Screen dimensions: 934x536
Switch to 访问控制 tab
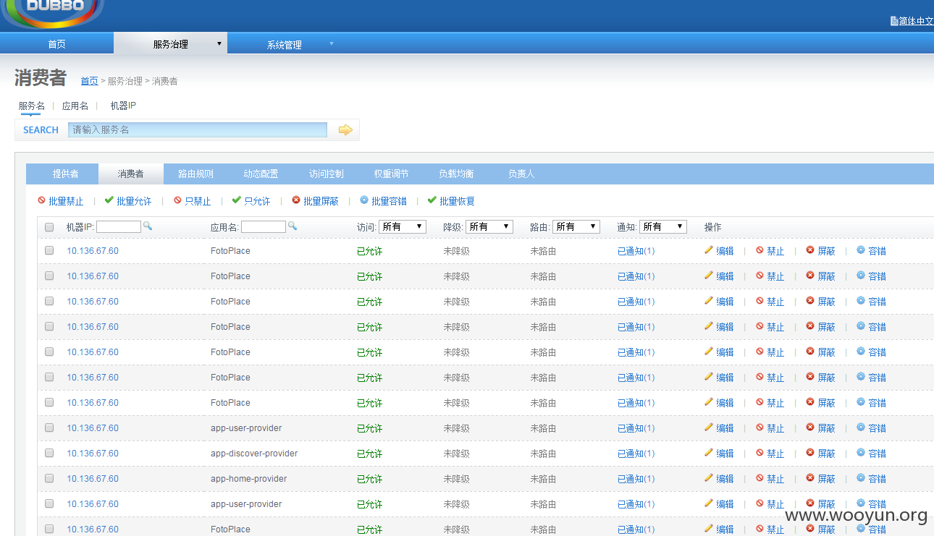[326, 174]
